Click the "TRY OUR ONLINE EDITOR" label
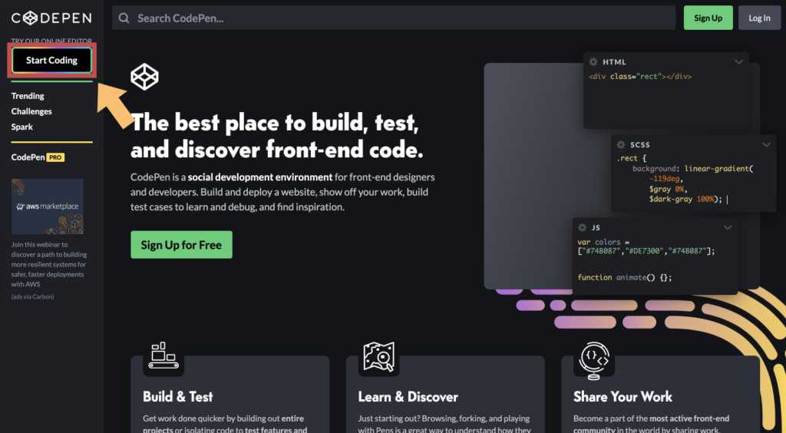The width and height of the screenshot is (786, 433). pos(51,41)
